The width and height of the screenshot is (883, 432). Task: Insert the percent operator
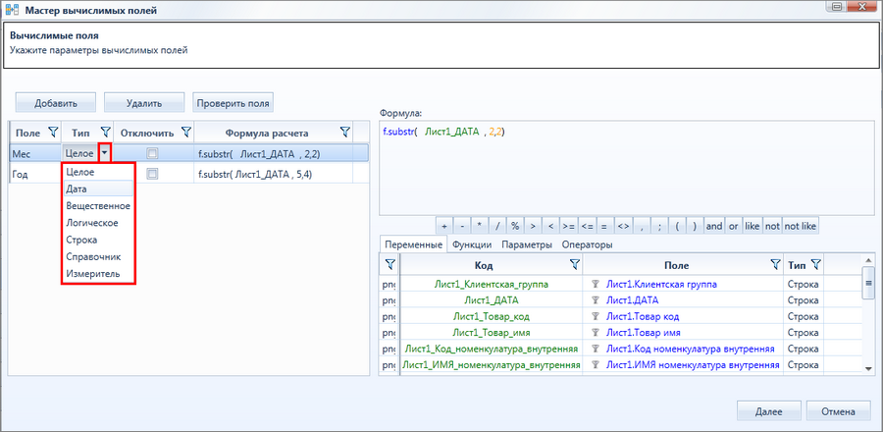[x=515, y=226]
